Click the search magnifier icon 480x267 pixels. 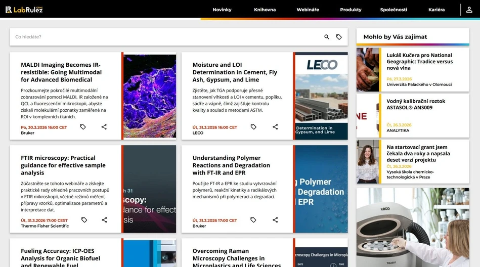(327, 37)
